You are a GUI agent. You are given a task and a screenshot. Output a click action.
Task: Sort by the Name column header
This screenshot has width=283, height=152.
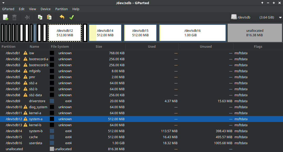point(39,46)
